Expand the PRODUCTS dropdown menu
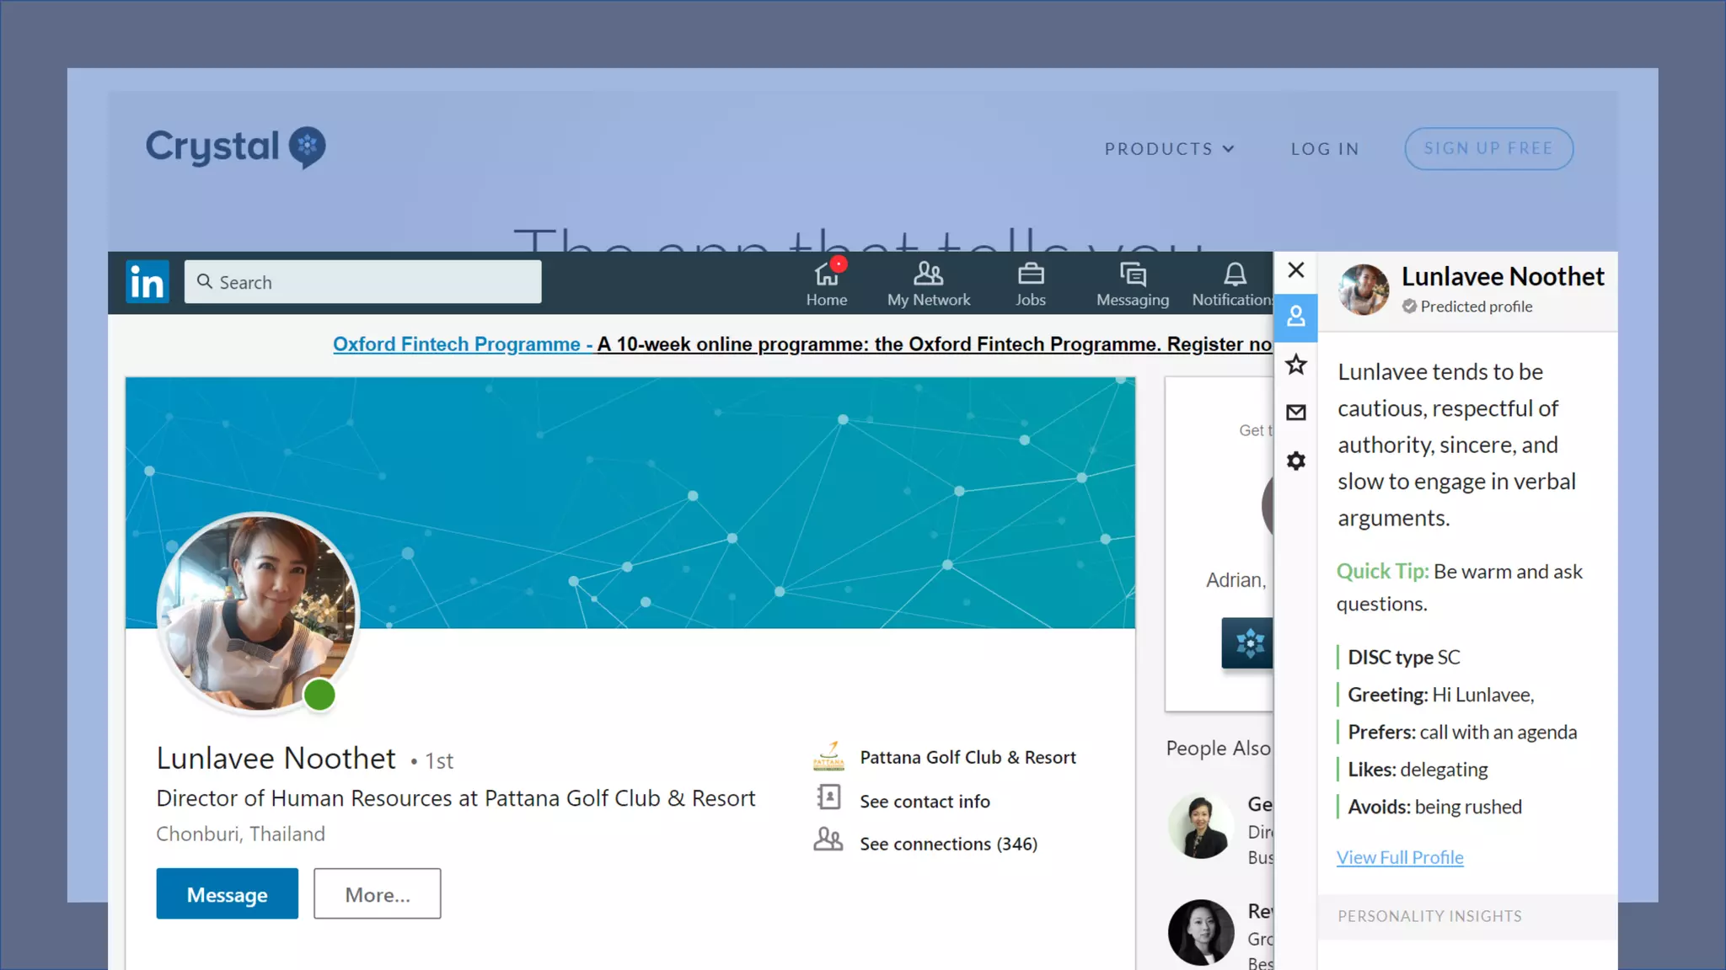 pos(1169,149)
